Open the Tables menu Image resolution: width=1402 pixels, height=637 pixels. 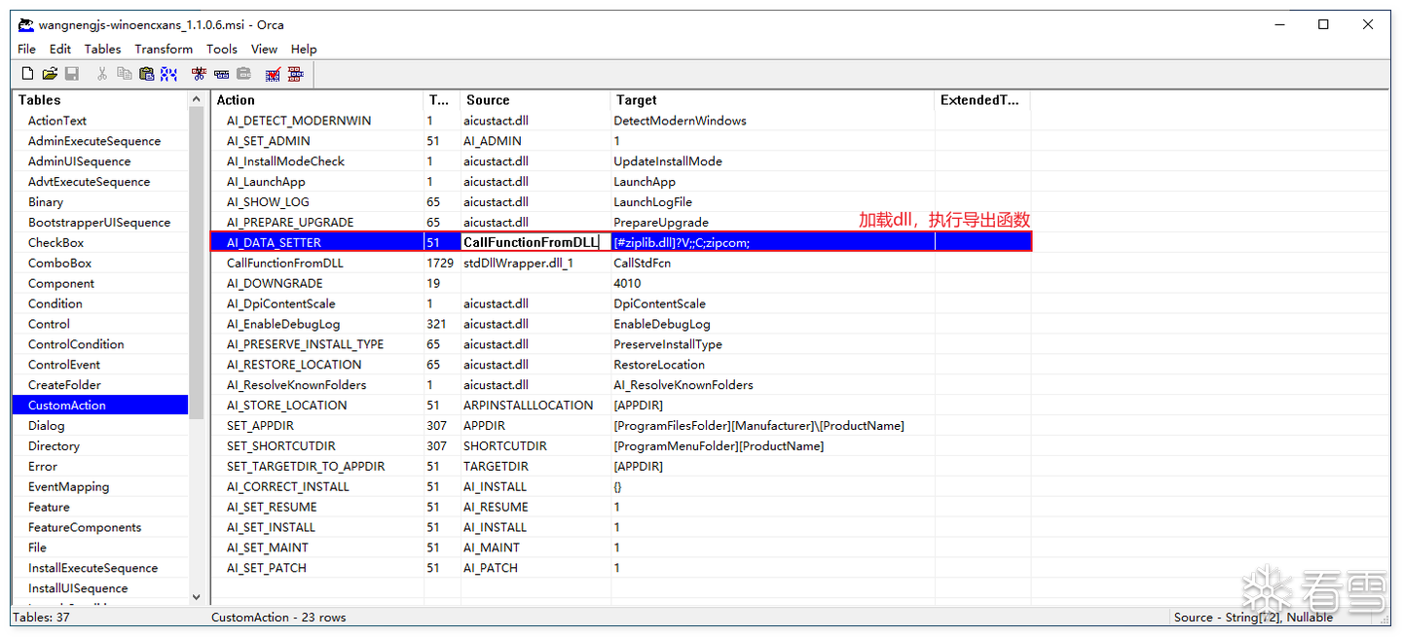103,49
